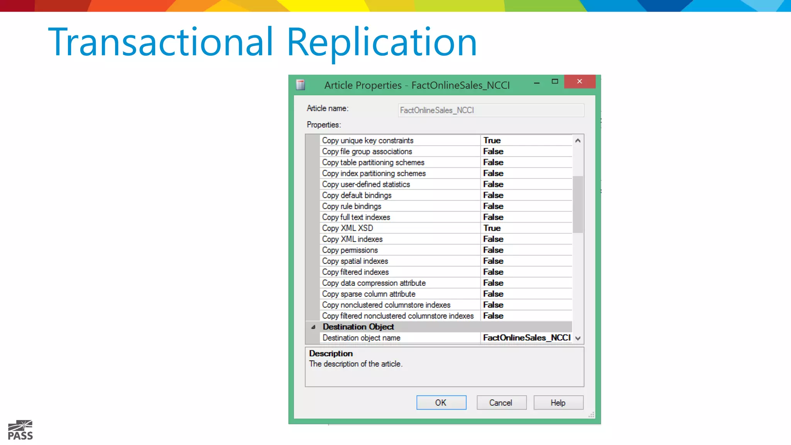Click False value for Copy nonclustered columnstore indexes

pos(493,305)
